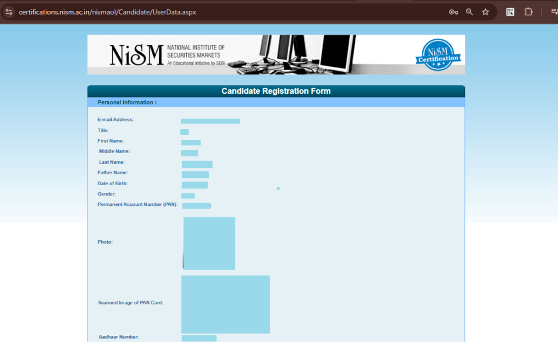Screen dimensions: 558x342
Task: Click 'Candidate Registration Form' heading
Action: tap(276, 91)
